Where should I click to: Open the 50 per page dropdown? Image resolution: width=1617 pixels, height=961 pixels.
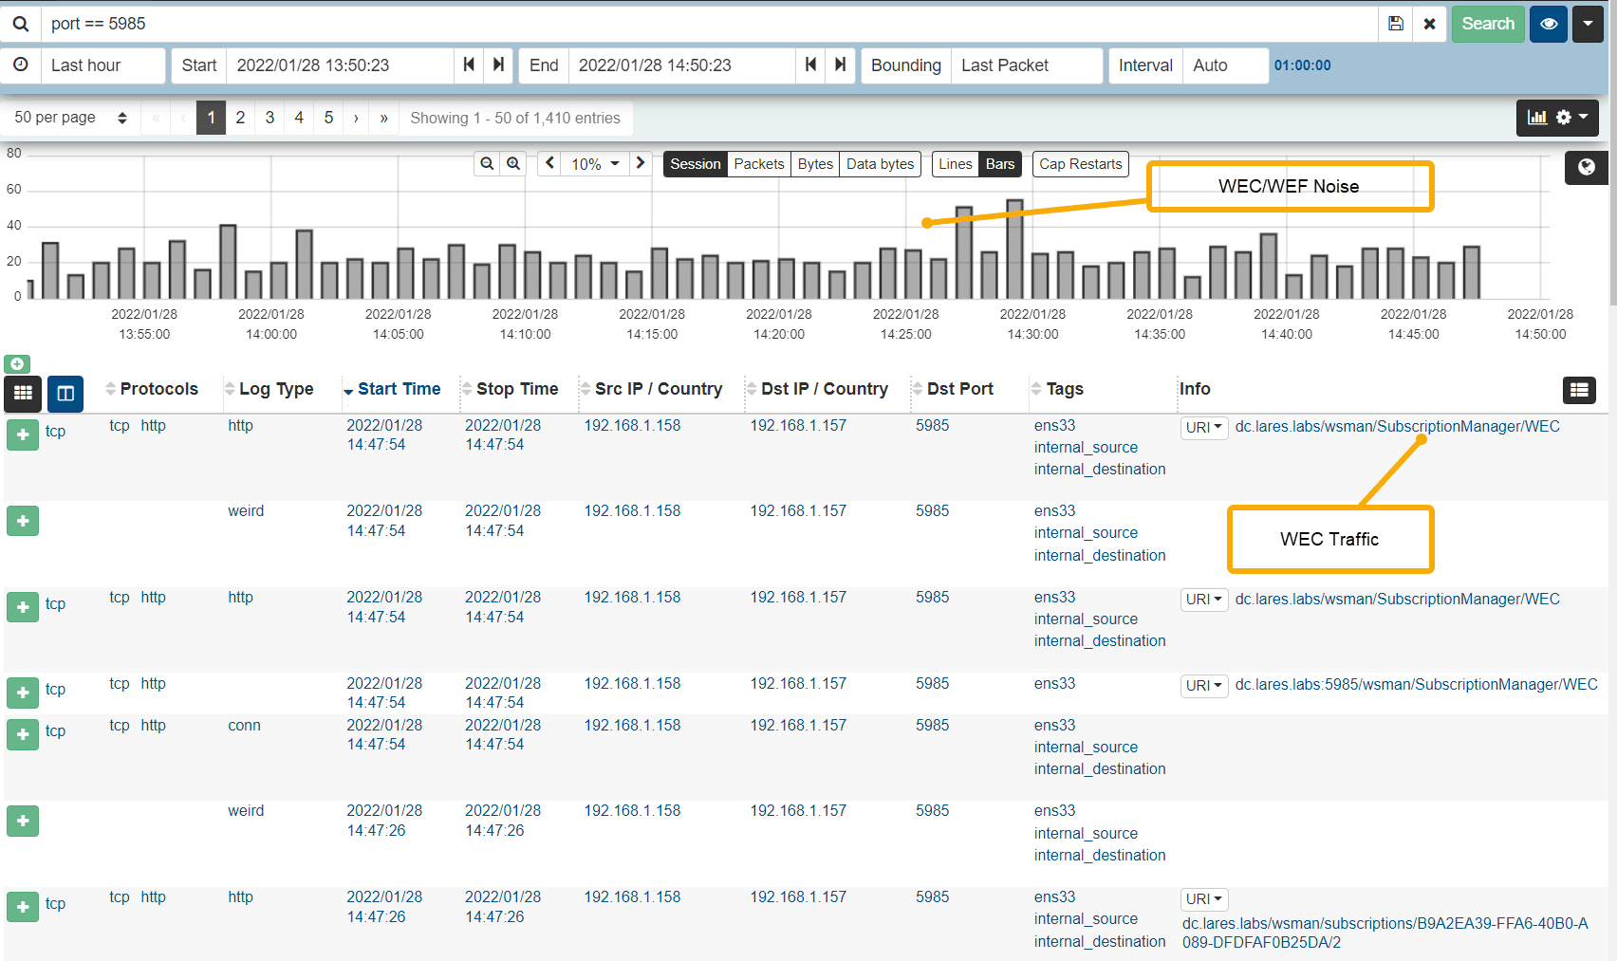point(70,118)
